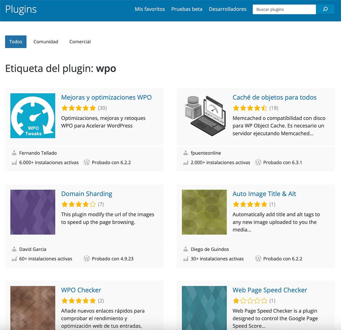Click the star rating of Mejoras y optimizaciones WPO
Viewport: 341px width, 330px height.
pyautogui.click(x=78, y=108)
